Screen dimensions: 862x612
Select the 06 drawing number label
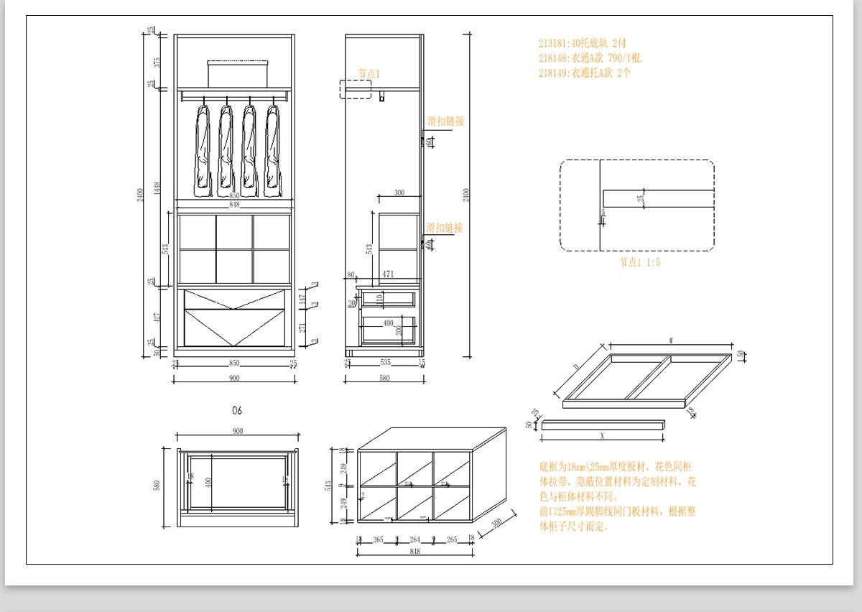click(237, 411)
